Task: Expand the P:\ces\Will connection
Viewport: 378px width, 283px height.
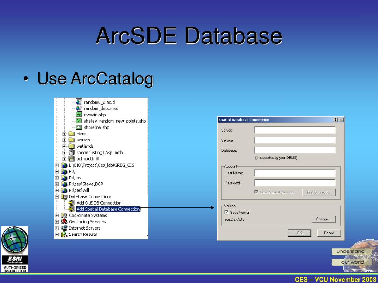Action: [57, 190]
